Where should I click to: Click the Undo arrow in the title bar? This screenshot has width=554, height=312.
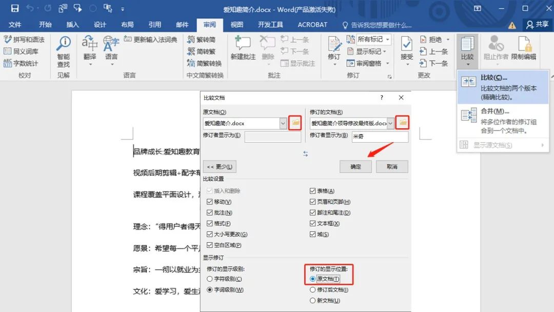coord(30,8)
